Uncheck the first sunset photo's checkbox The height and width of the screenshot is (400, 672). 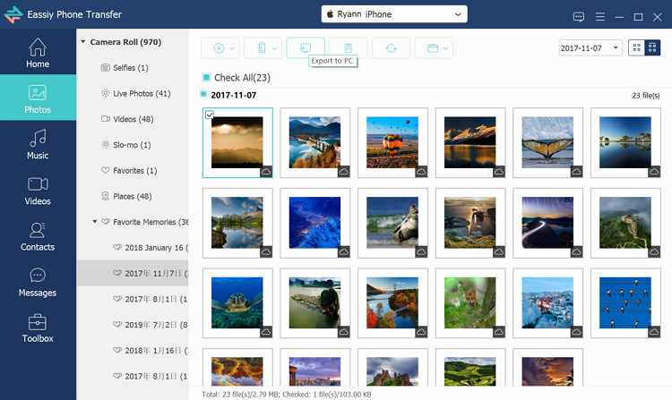coord(209,115)
